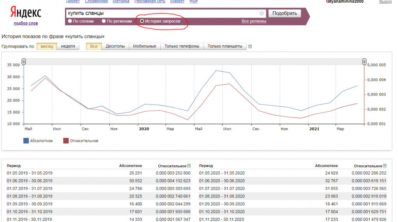The image size is (398, 222).
Task: Click absolute value 31 855
Action: [331, 189]
